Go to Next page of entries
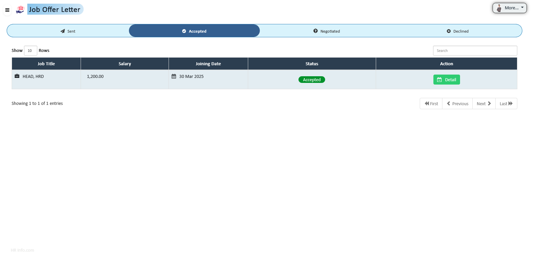Screen dimensions: 533x258 coord(484,104)
